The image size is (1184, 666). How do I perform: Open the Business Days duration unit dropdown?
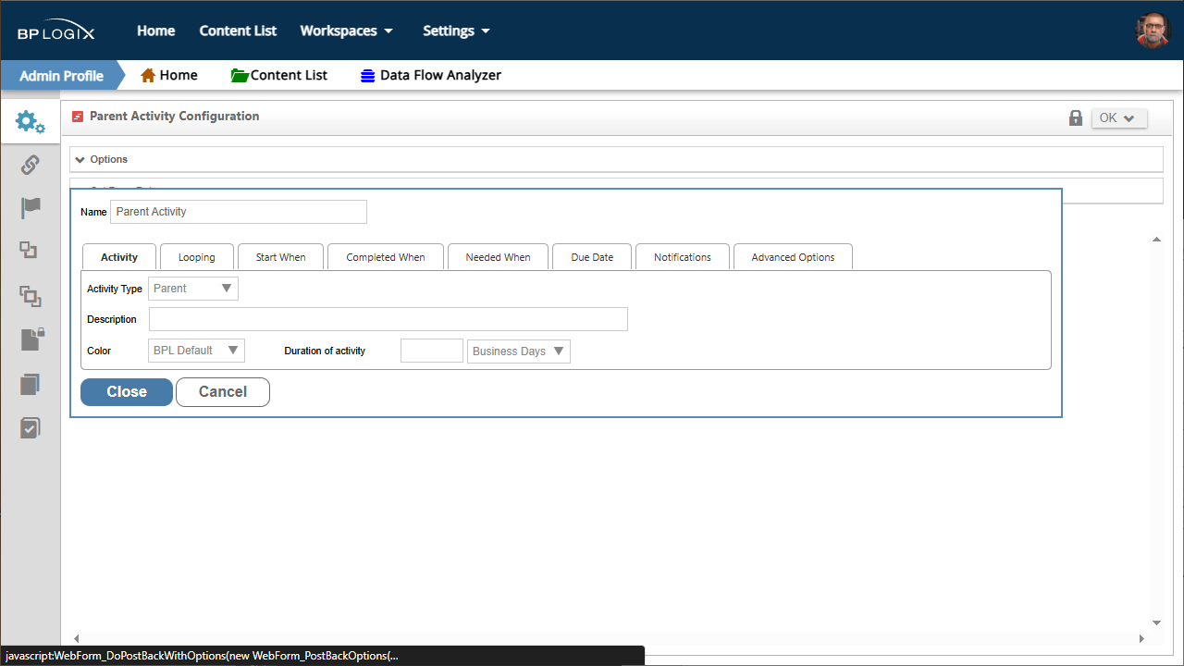pyautogui.click(x=519, y=351)
